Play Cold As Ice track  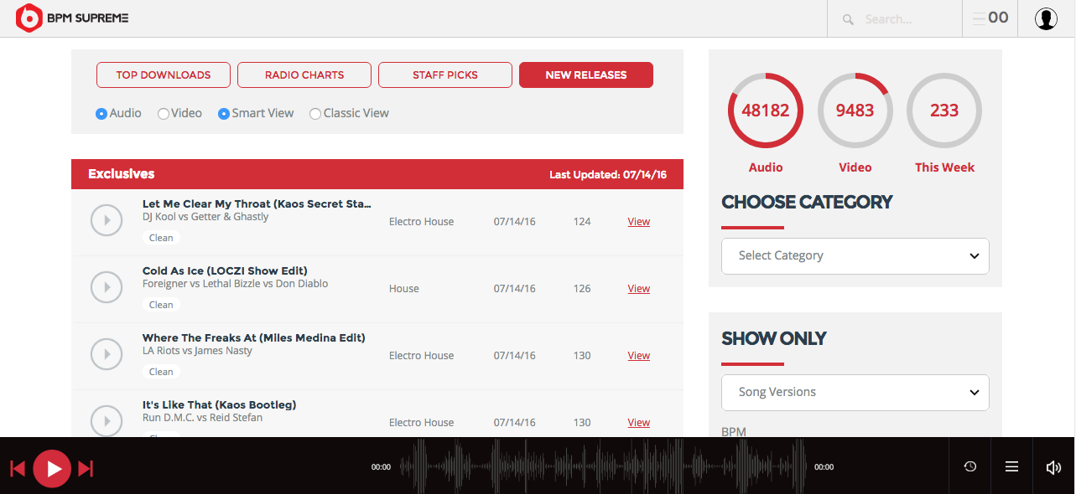click(x=107, y=288)
